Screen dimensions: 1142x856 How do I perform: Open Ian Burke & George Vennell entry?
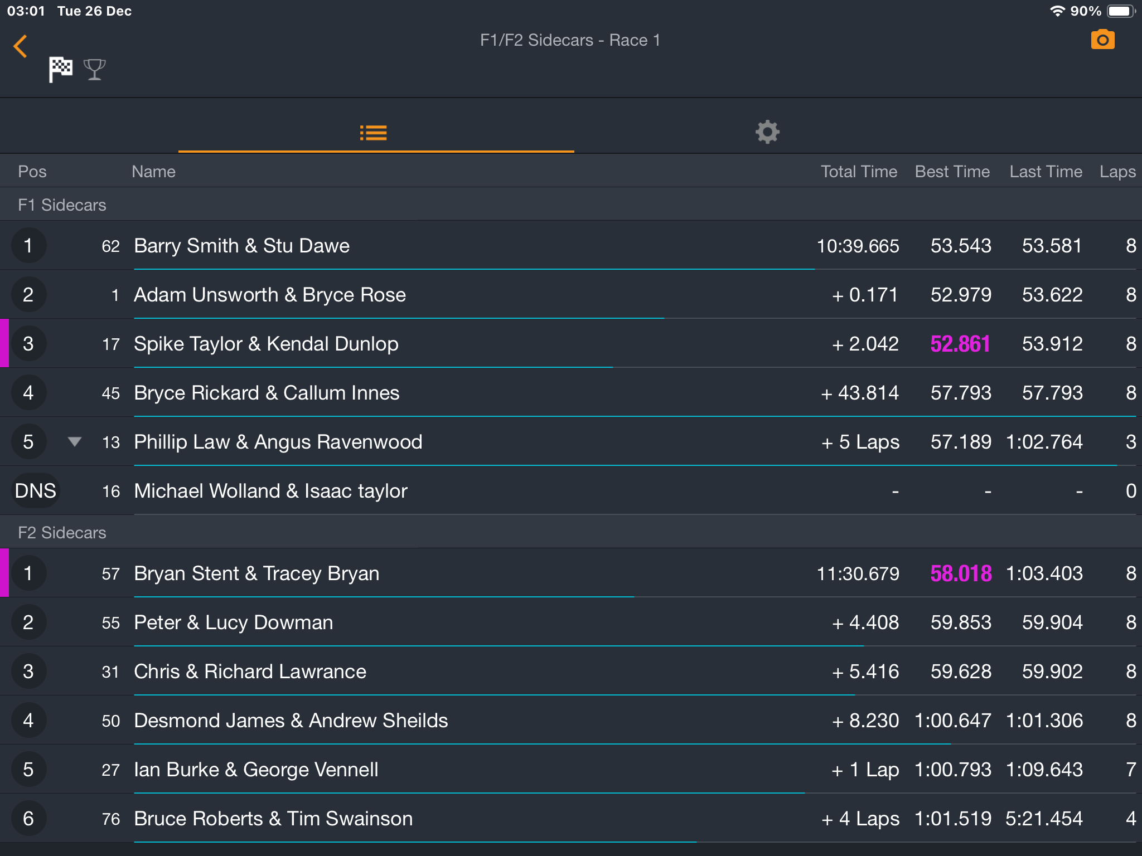(571, 770)
